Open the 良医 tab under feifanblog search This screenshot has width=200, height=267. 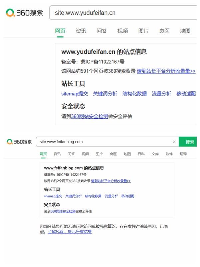(x=113, y=154)
